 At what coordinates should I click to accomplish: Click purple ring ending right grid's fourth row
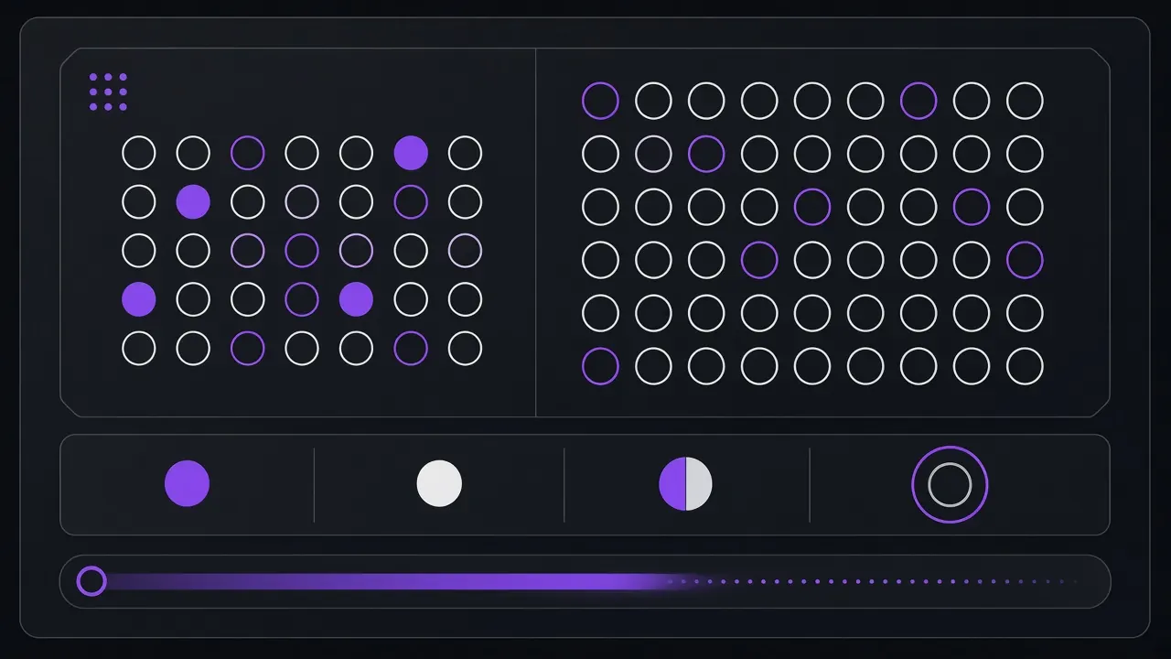[1025, 260]
